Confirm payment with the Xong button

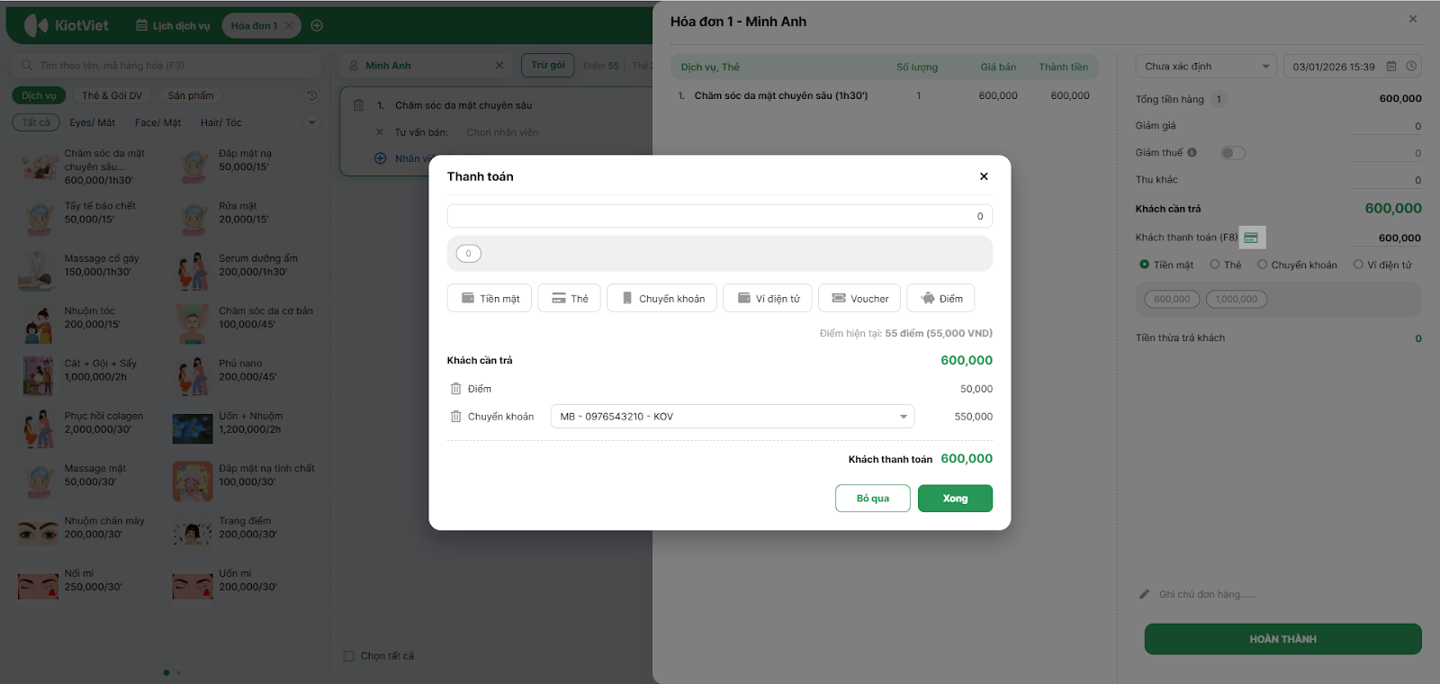pos(955,499)
